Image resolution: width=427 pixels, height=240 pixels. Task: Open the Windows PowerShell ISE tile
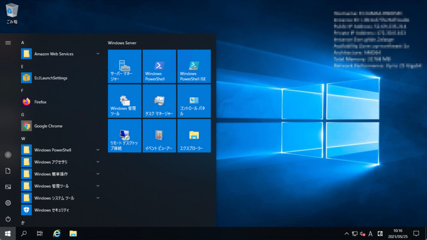pyautogui.click(x=194, y=66)
